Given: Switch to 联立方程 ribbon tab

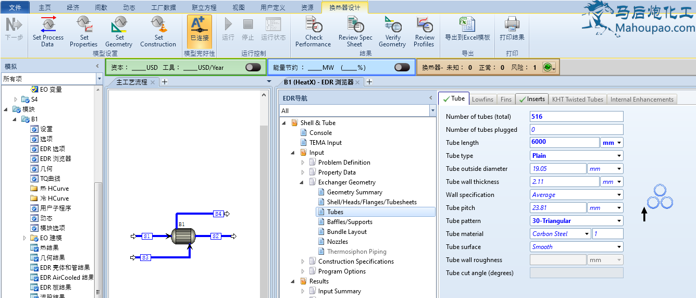Looking at the screenshot, I should (204, 8).
